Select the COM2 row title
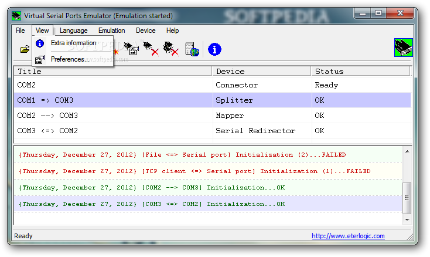The width and height of the screenshot is (430, 257). click(26, 85)
